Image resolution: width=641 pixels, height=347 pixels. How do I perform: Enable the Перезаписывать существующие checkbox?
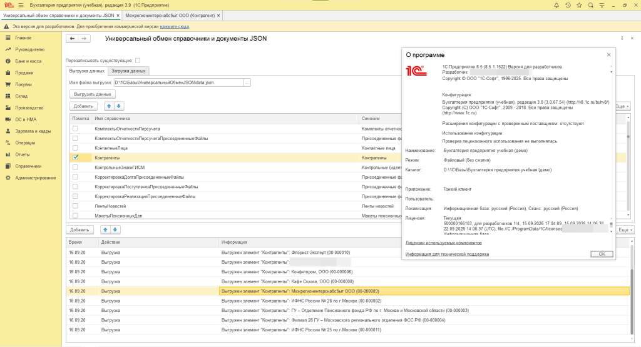(x=138, y=61)
